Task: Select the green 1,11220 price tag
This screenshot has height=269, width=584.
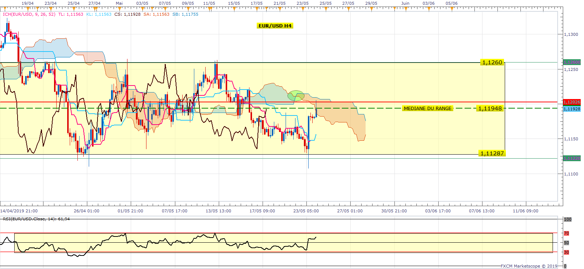Action: point(572,158)
